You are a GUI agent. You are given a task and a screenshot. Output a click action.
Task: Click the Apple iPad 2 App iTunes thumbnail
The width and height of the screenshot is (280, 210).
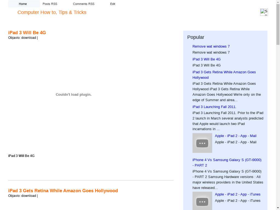pyautogui.click(x=202, y=201)
